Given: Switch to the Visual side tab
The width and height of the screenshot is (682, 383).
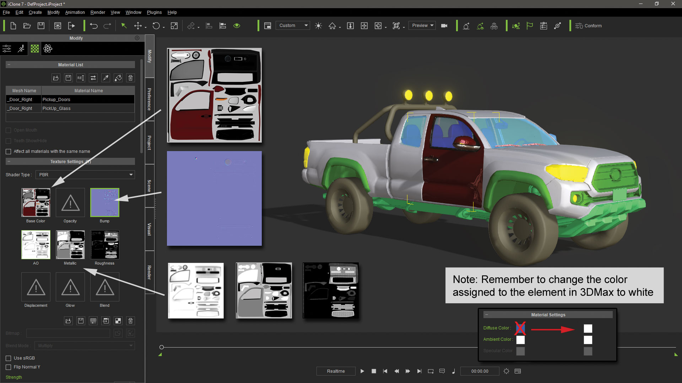Looking at the screenshot, I should 150,229.
